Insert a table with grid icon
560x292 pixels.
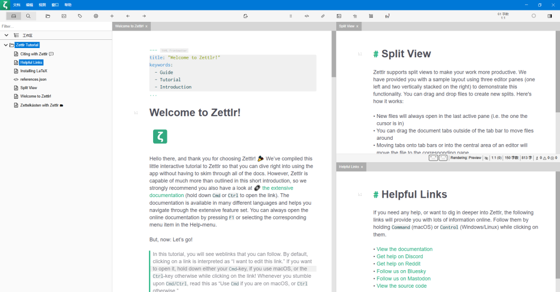(x=371, y=16)
